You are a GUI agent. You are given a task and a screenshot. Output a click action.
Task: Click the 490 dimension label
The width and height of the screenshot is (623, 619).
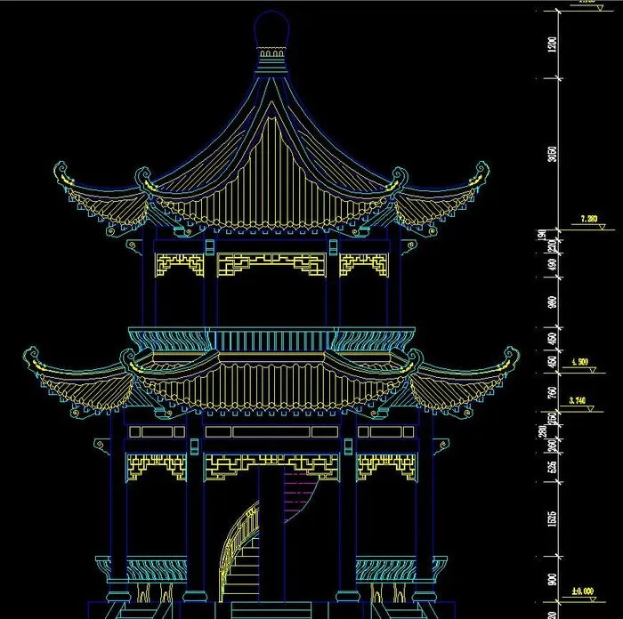coord(553,265)
